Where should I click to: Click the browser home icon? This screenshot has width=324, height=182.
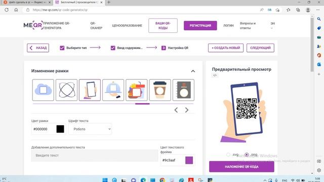click(x=16, y=10)
